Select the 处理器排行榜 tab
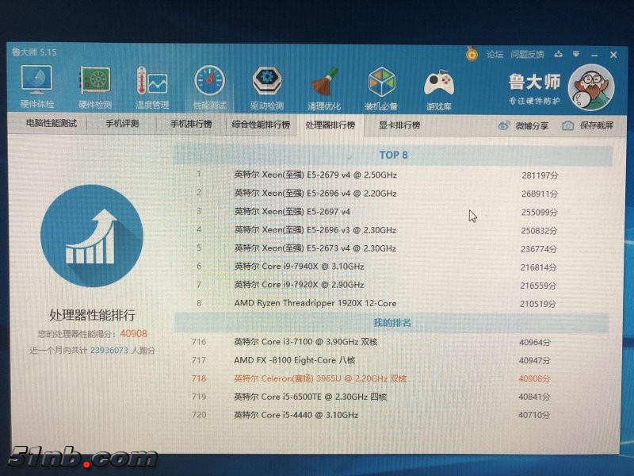 pyautogui.click(x=330, y=125)
